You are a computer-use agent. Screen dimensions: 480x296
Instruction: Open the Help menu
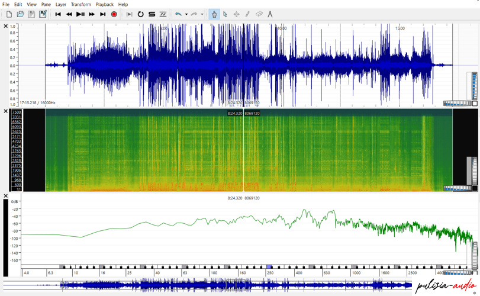coord(123,4)
